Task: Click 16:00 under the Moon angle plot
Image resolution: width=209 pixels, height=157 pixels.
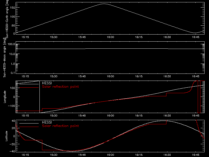Action: 110,76
